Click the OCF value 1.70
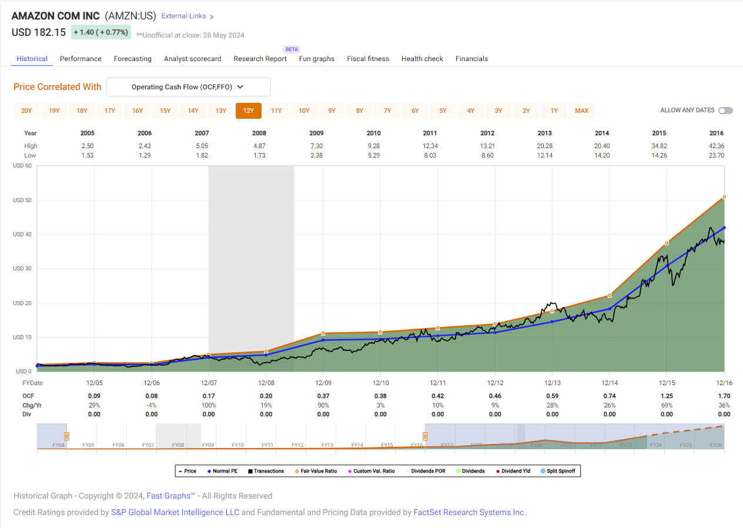The height and width of the screenshot is (528, 743). coord(724,396)
